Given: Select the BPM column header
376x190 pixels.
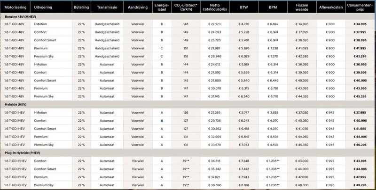Looking at the screenshot, I should click(x=272, y=8).
